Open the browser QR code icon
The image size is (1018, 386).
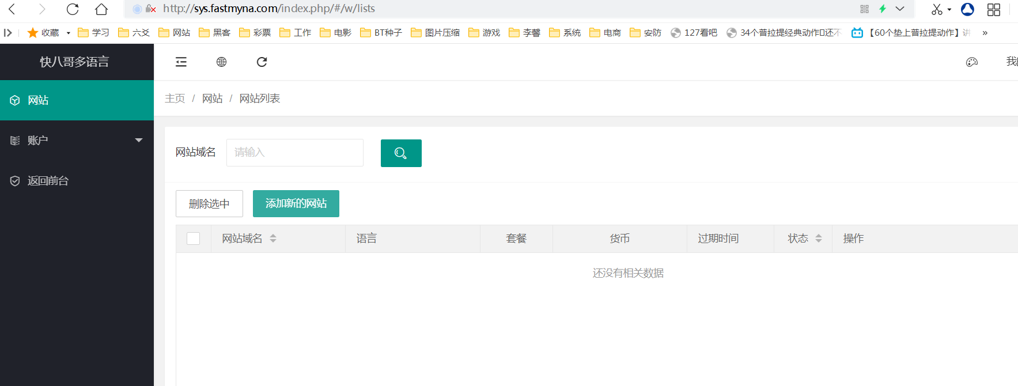(864, 9)
